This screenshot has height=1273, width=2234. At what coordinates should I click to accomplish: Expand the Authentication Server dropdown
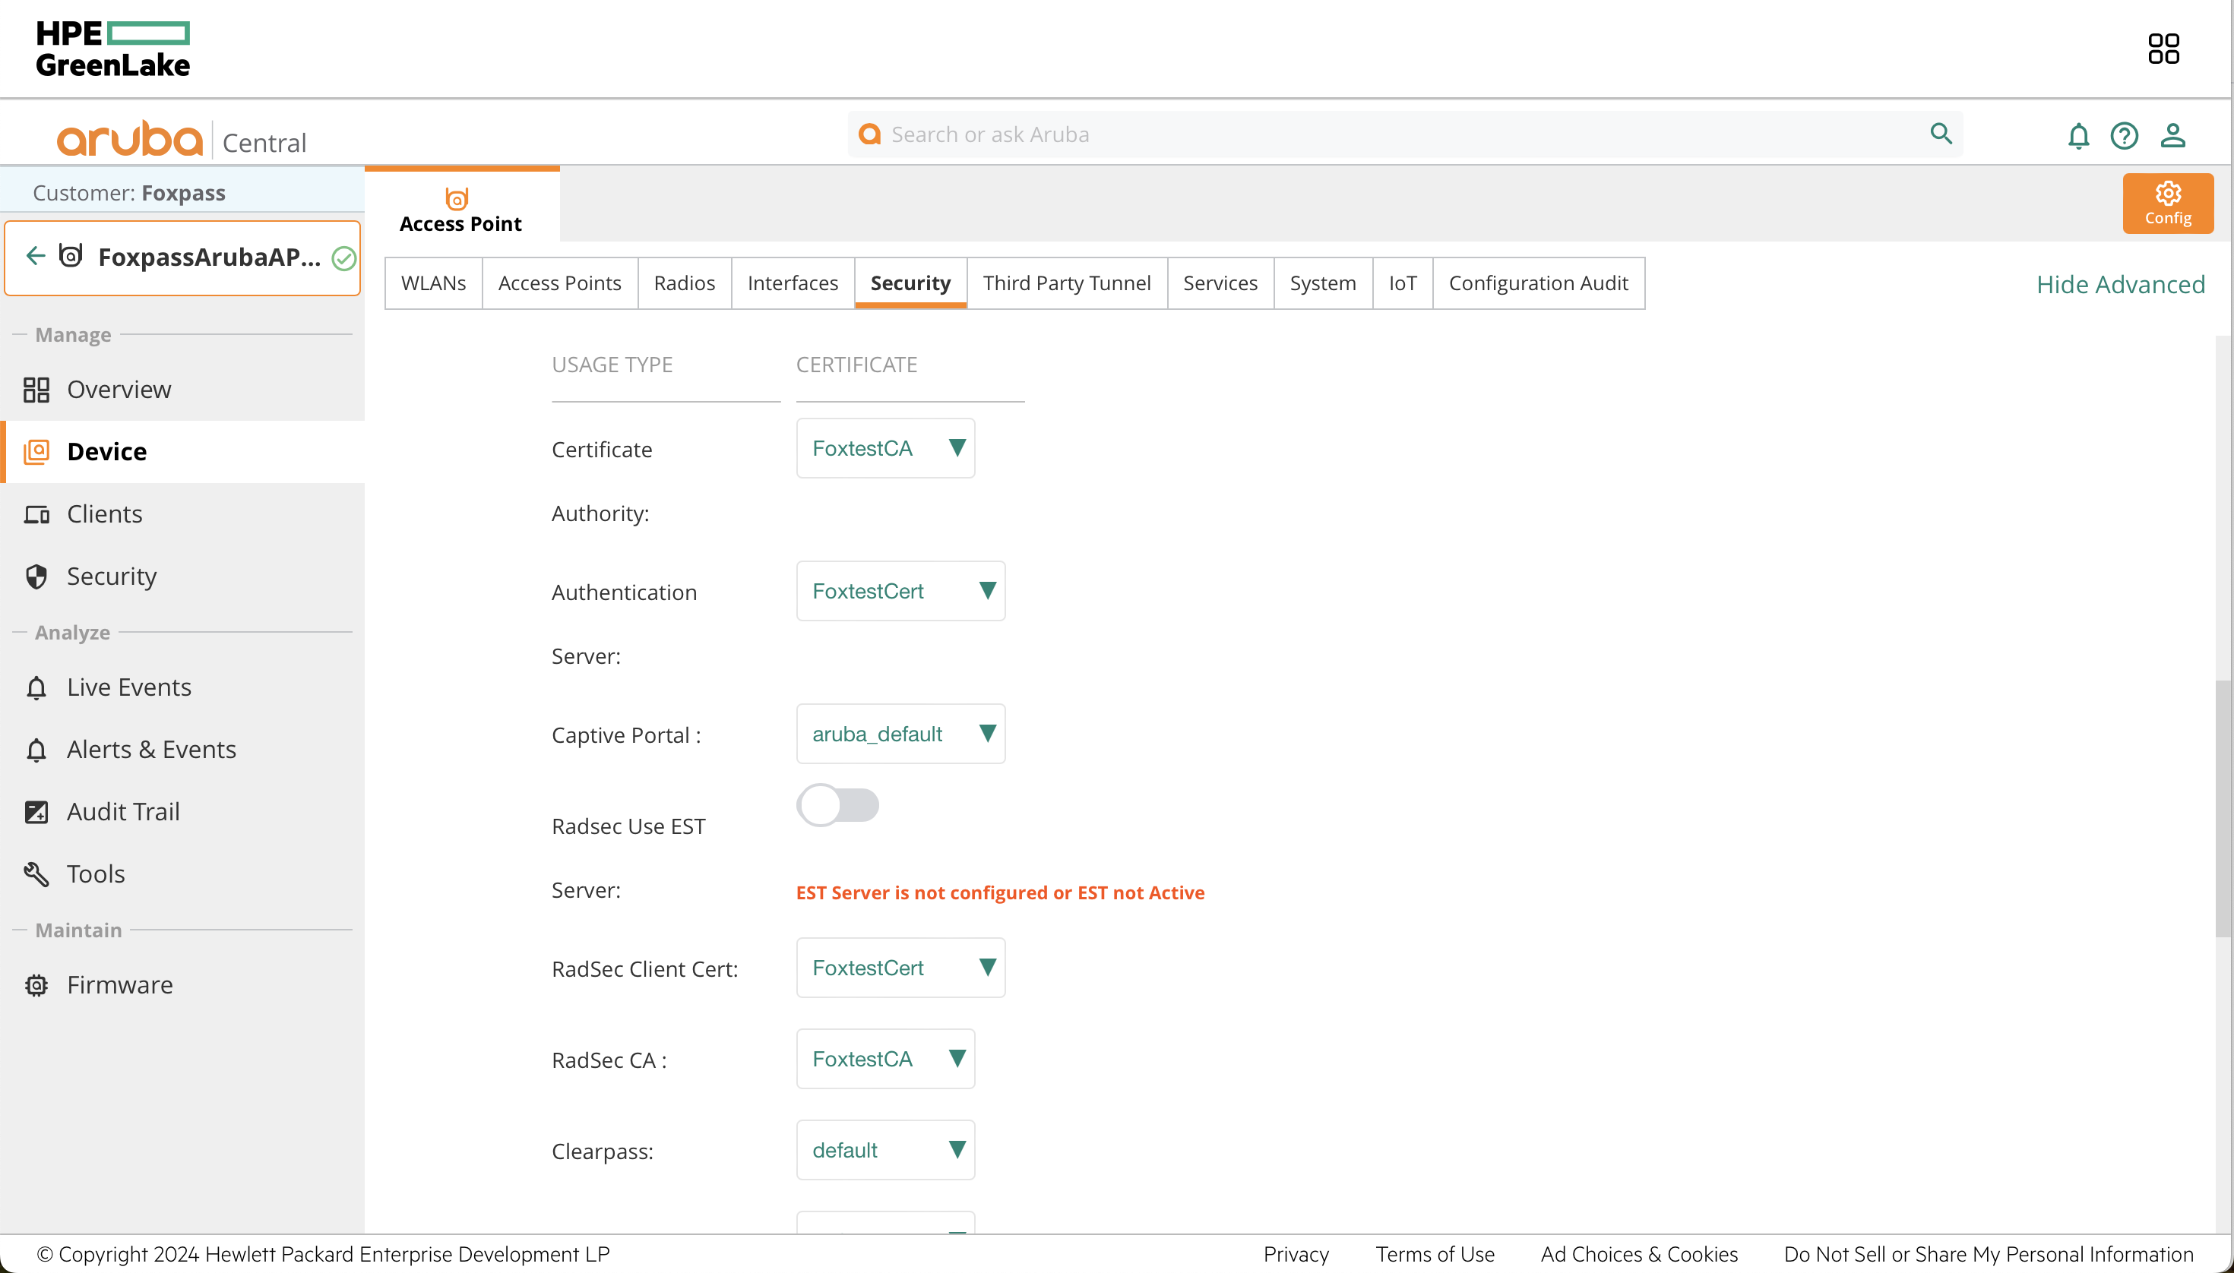[986, 590]
